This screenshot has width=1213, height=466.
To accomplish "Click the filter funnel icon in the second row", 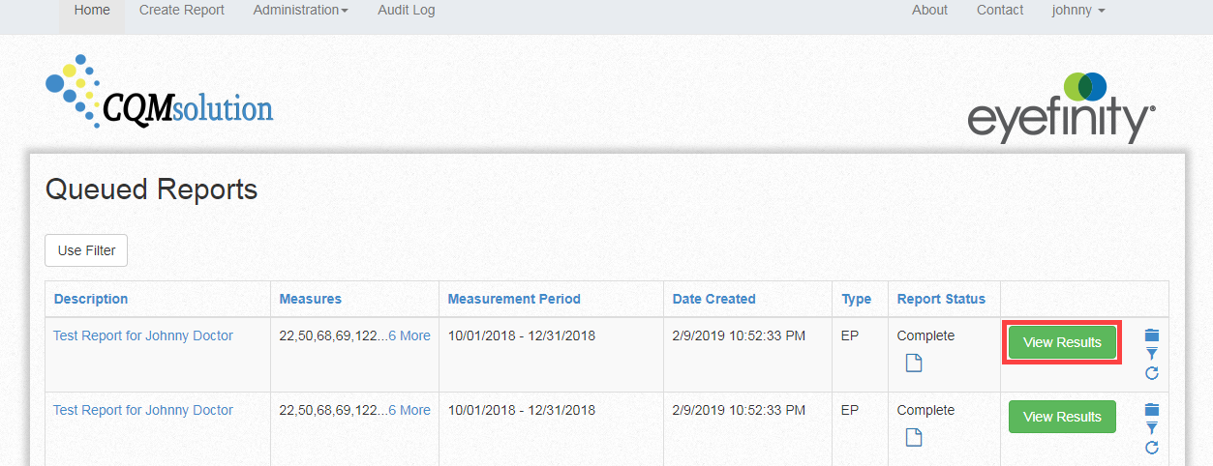I will pyautogui.click(x=1151, y=428).
